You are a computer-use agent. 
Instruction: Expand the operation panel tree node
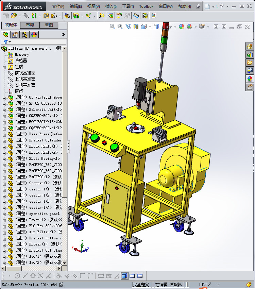point(4,215)
